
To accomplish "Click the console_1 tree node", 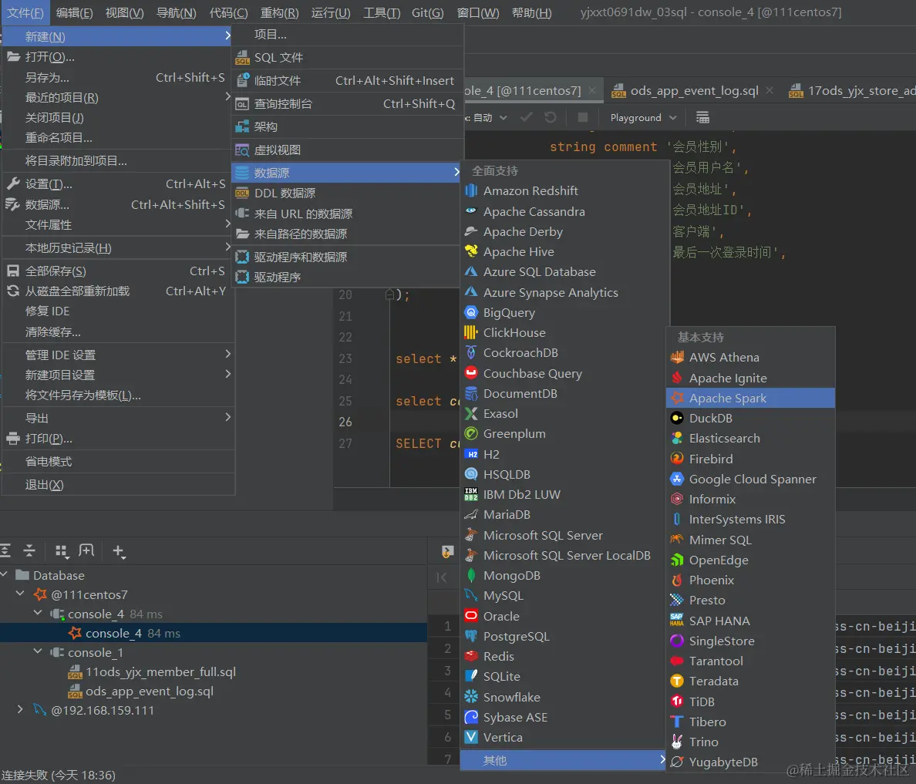I will pyautogui.click(x=95, y=652).
